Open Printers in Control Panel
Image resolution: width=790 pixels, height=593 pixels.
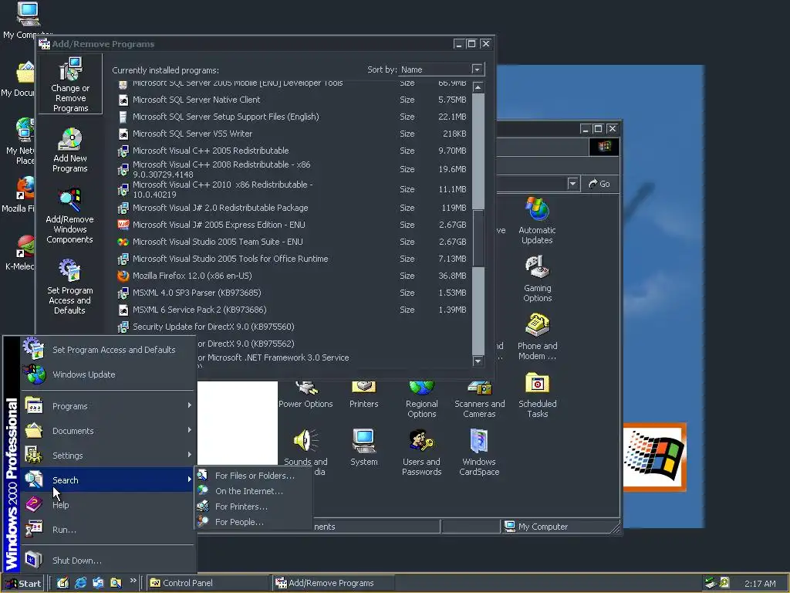(x=364, y=395)
